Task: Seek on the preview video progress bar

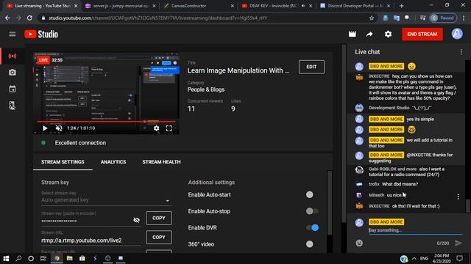Action: pyautogui.click(x=106, y=122)
